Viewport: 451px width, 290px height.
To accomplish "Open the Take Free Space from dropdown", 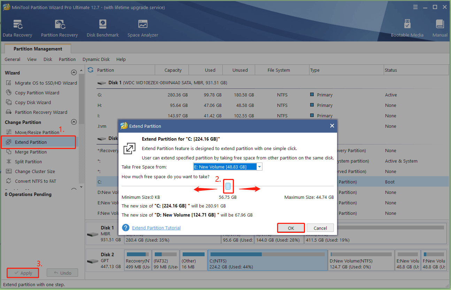I will click(259, 167).
